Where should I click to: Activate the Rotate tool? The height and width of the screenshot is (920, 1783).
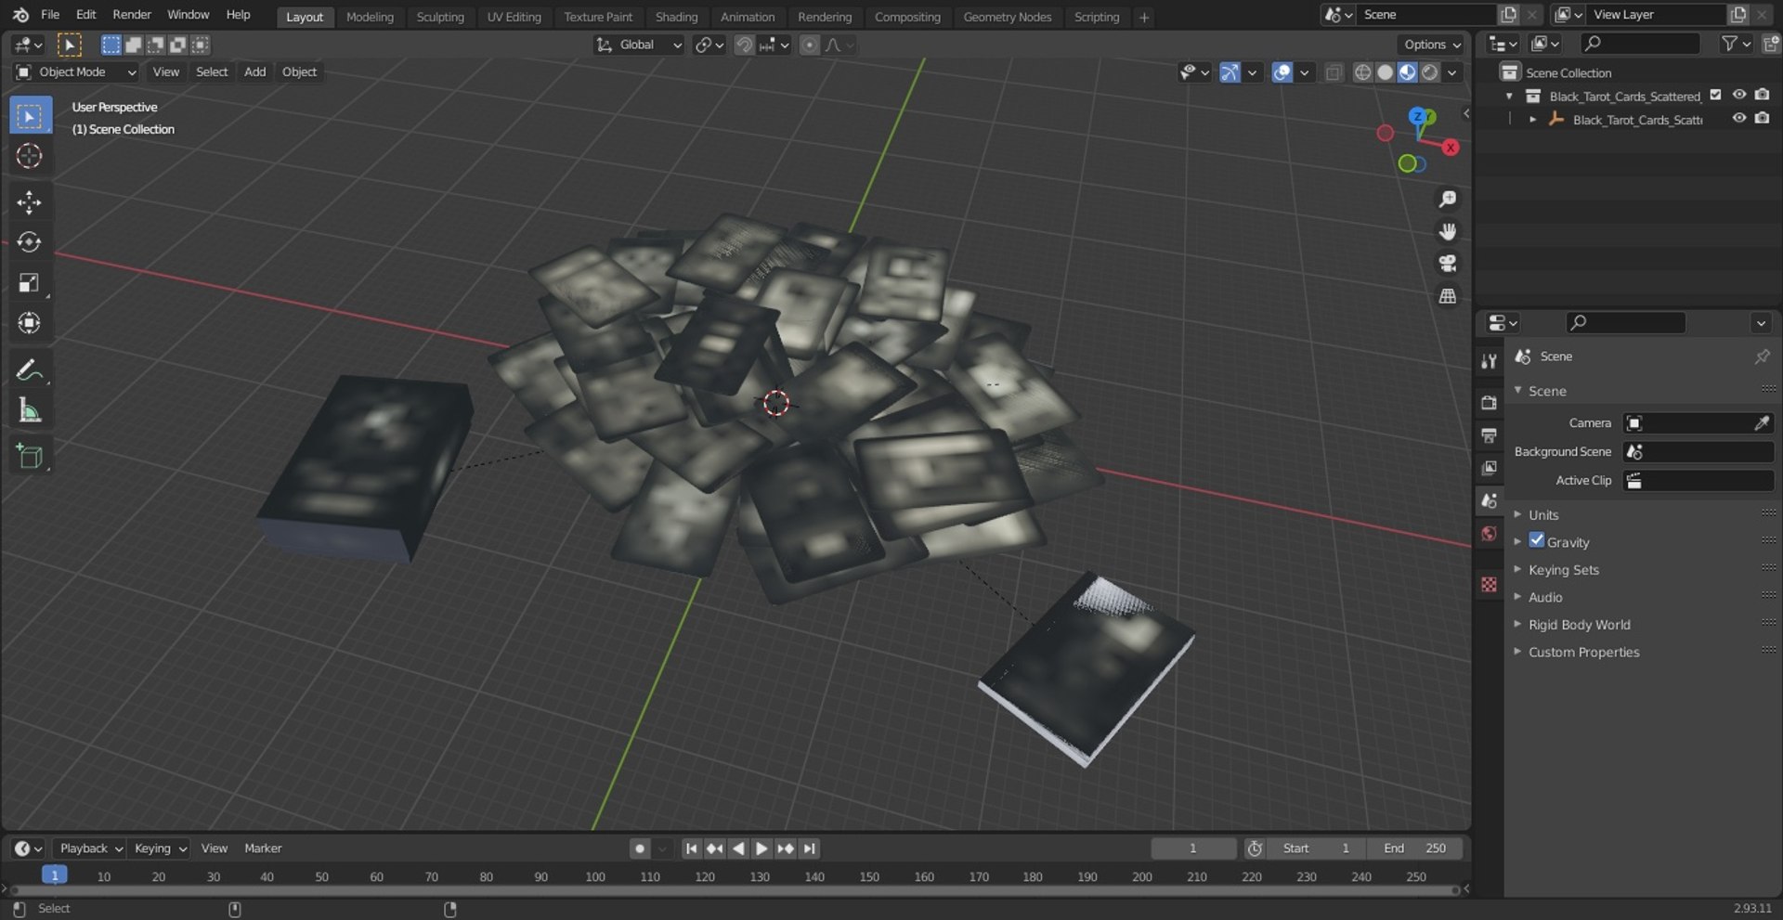30,242
